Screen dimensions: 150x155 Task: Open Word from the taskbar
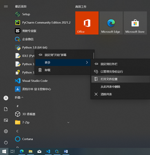(x=66, y=151)
